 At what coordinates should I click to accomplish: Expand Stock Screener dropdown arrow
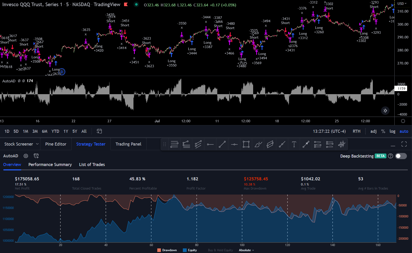(37, 144)
